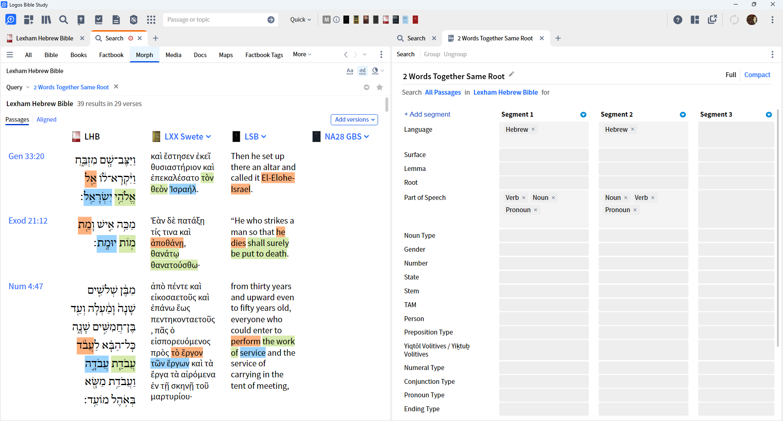Image resolution: width=783 pixels, height=421 pixels.
Task: Open the Num 4:47 reference
Action: (26, 286)
